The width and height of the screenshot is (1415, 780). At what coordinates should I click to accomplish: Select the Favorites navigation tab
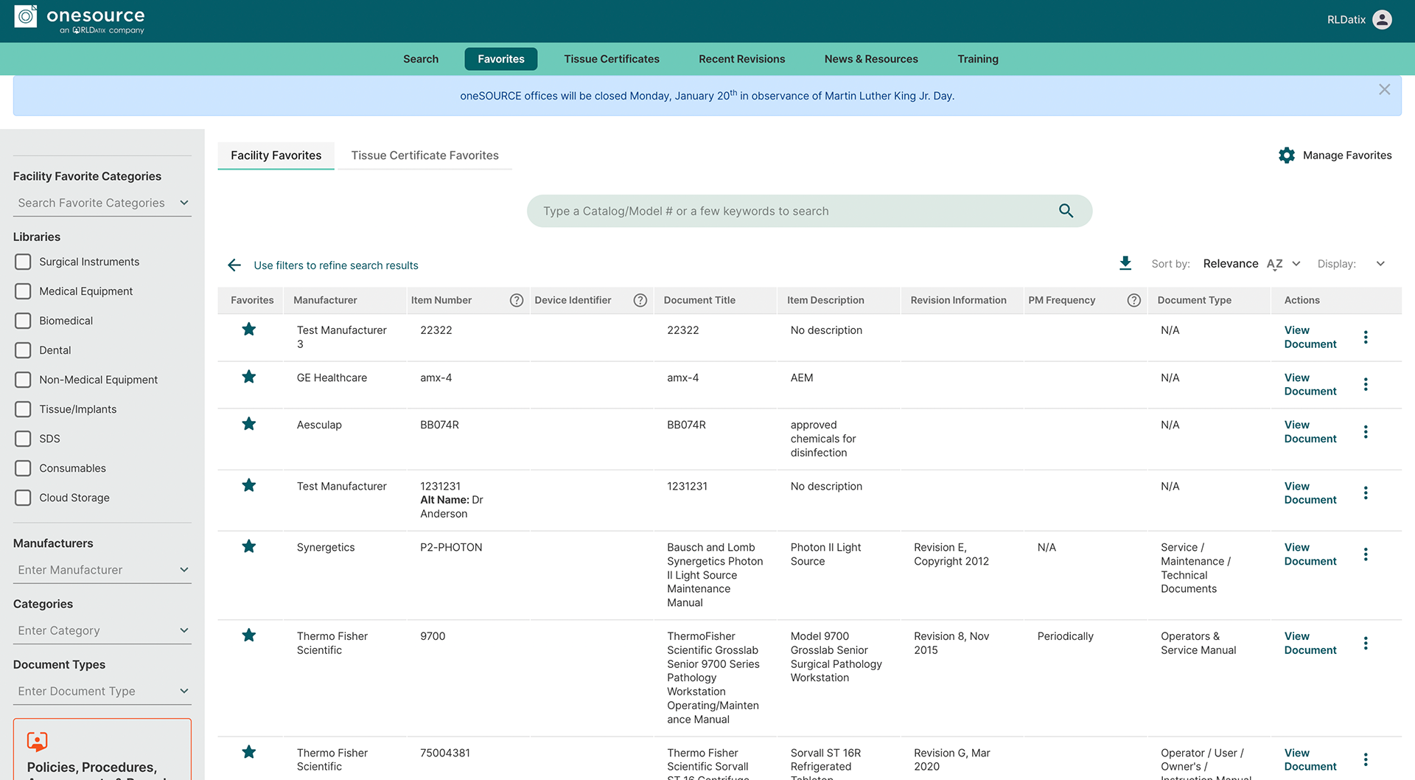coord(501,59)
